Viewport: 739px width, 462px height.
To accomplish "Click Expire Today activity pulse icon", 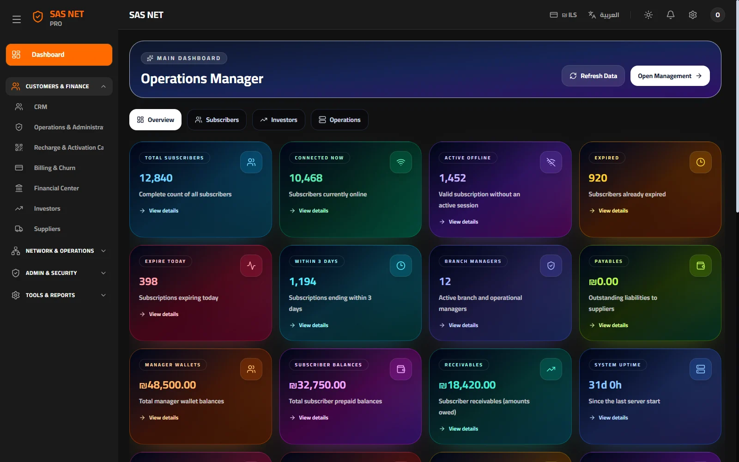I will [251, 266].
